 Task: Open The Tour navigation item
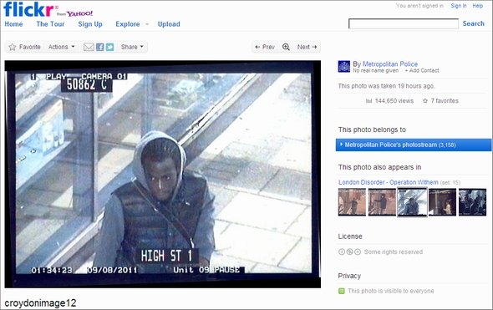pos(50,24)
